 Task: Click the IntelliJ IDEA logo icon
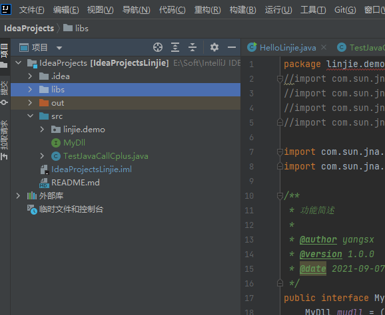[x=5, y=9]
